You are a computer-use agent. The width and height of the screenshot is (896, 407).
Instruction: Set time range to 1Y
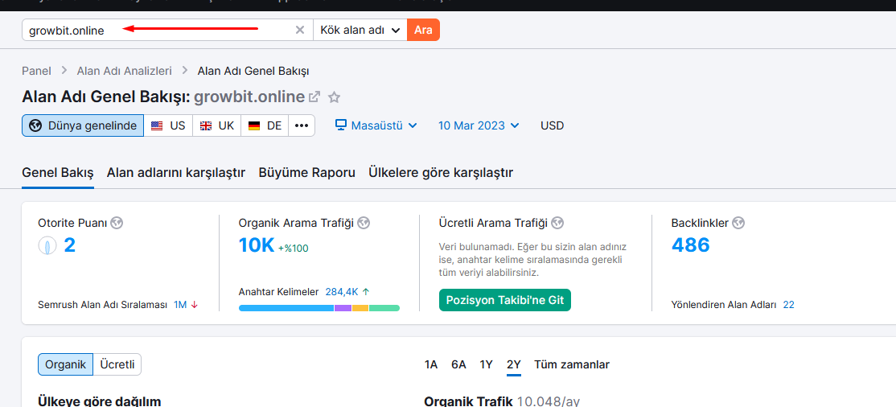tap(487, 364)
